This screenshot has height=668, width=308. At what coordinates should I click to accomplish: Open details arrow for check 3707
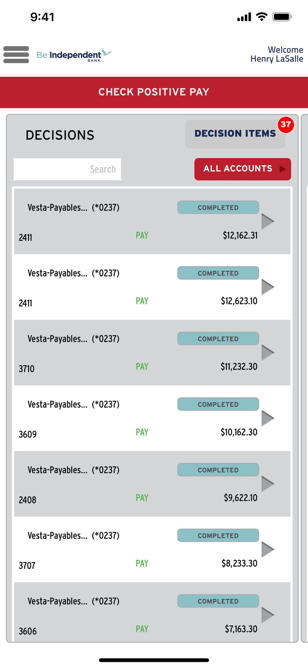(268, 550)
